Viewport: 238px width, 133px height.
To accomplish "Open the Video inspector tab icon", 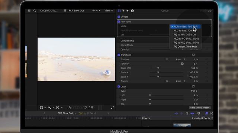I will click(x=119, y=11).
